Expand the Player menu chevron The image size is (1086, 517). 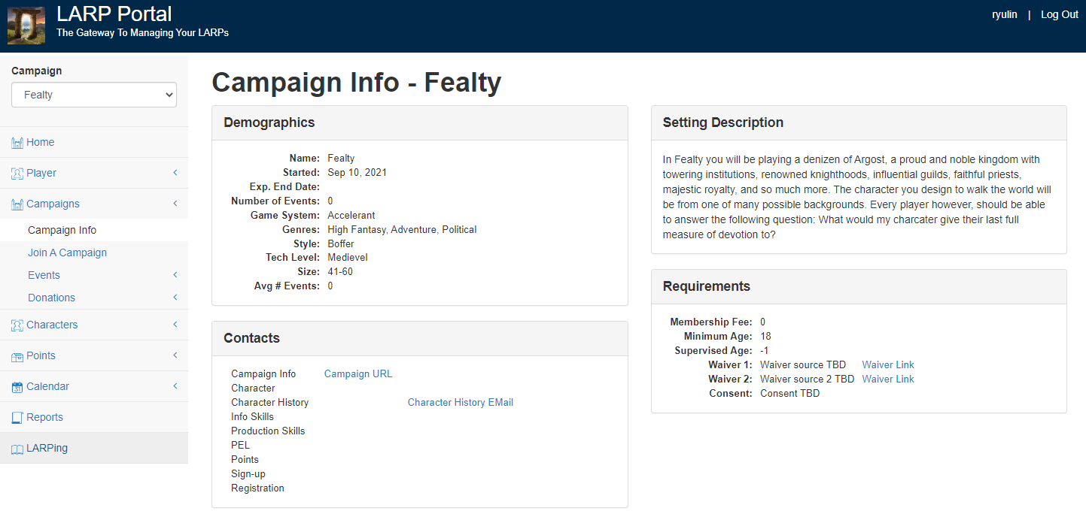click(175, 173)
